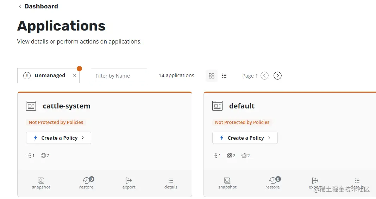Open default application name
This screenshot has height=199, width=376.
(242, 106)
